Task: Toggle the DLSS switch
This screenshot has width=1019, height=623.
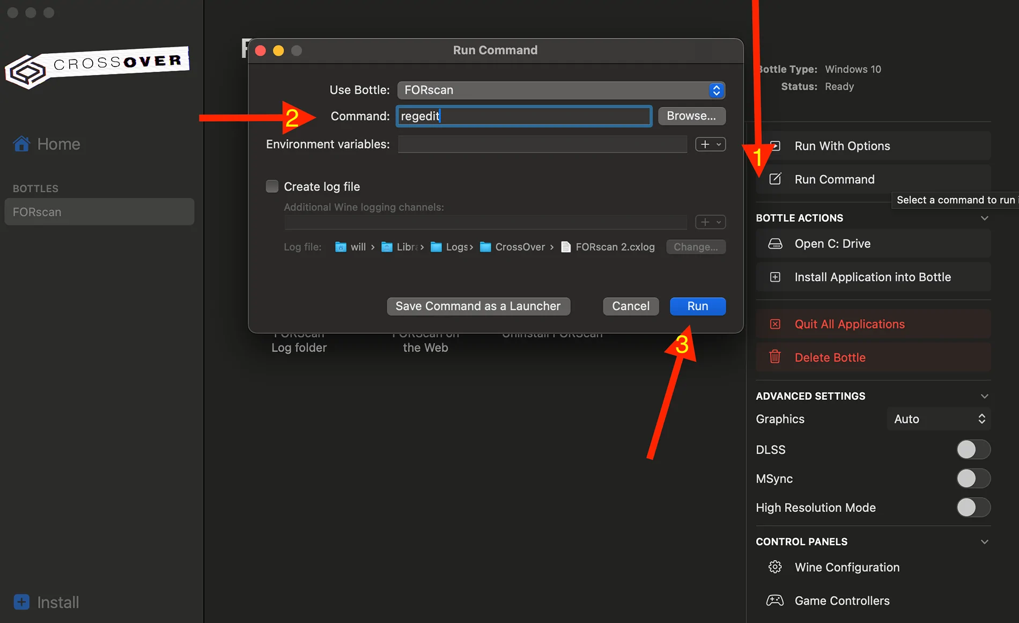Action: [973, 450]
